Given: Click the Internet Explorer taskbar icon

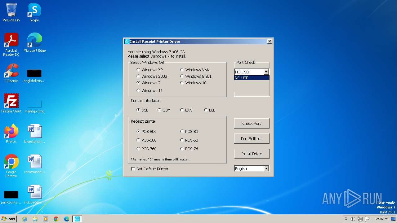Looking at the screenshot, I should coord(25,219).
